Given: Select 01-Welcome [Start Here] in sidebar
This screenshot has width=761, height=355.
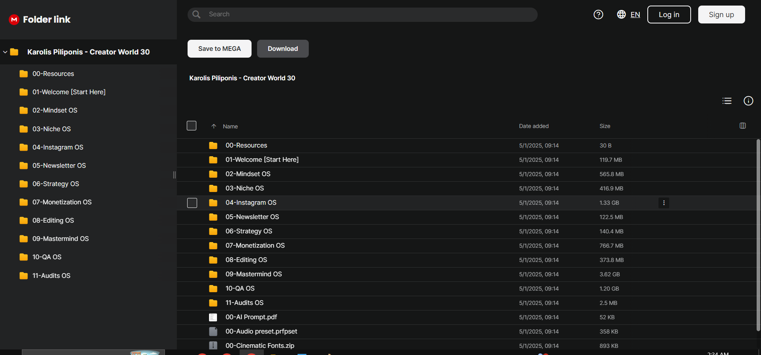Looking at the screenshot, I should [x=69, y=92].
